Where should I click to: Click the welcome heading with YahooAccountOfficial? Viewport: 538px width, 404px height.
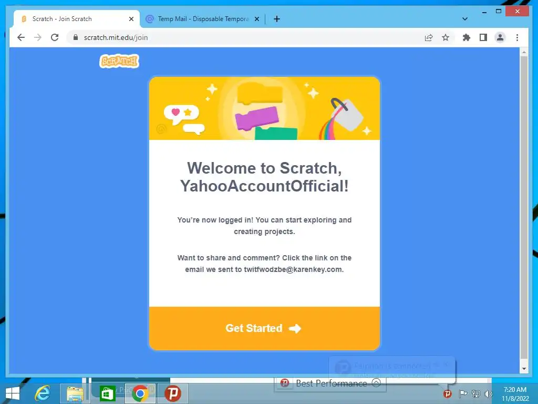click(x=264, y=177)
